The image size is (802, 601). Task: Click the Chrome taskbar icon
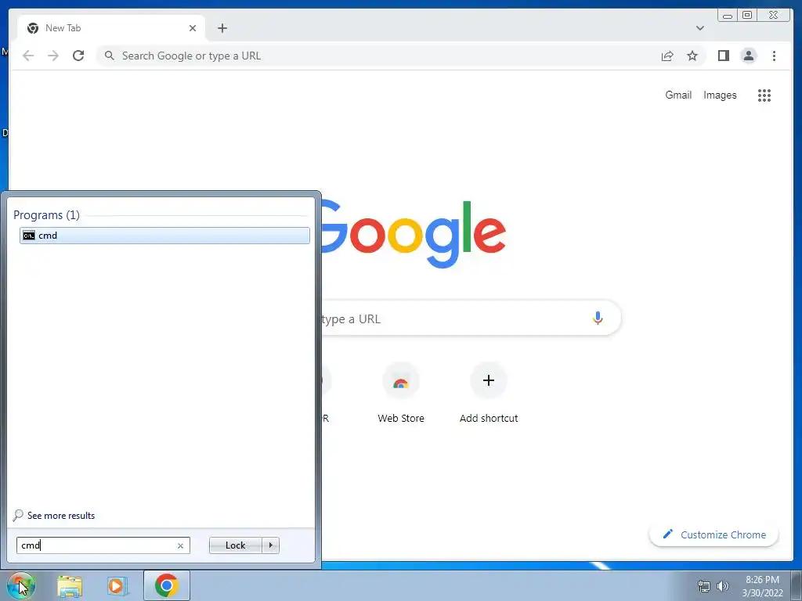pos(167,585)
